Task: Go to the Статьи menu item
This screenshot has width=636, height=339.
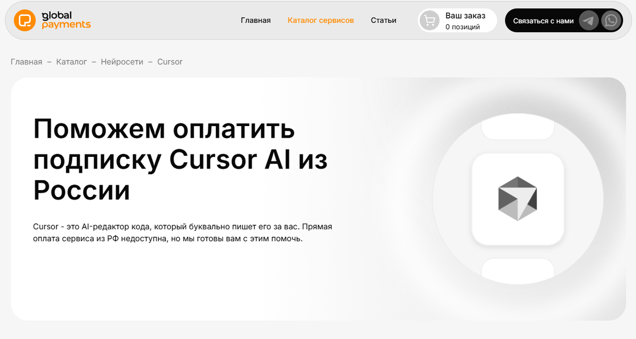Action: point(384,21)
